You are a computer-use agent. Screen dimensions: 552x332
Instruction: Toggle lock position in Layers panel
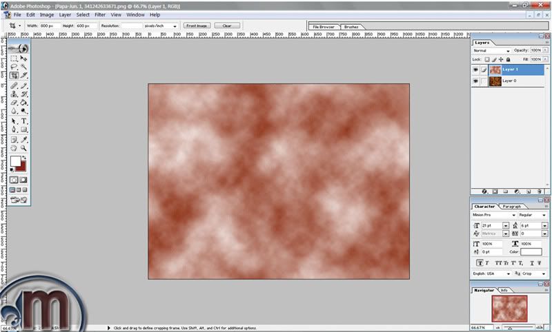pyautogui.click(x=501, y=59)
